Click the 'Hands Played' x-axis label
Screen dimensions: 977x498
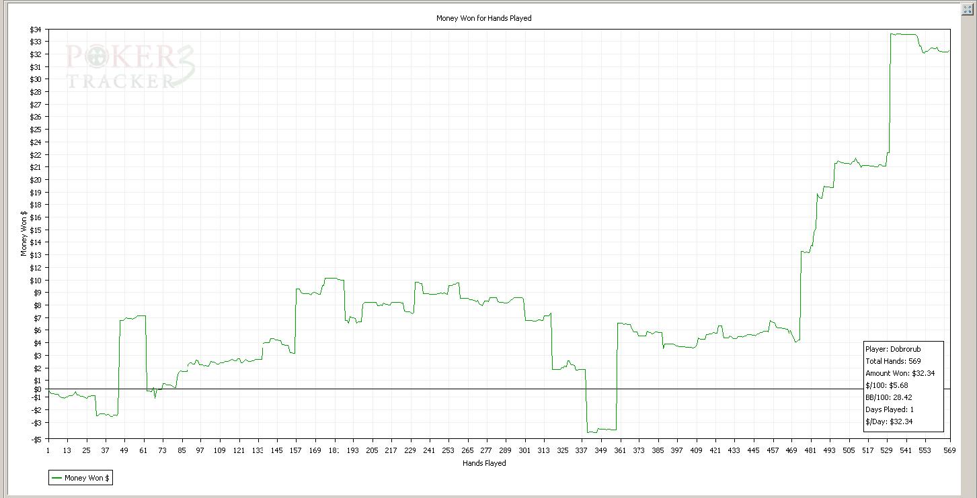(x=484, y=463)
